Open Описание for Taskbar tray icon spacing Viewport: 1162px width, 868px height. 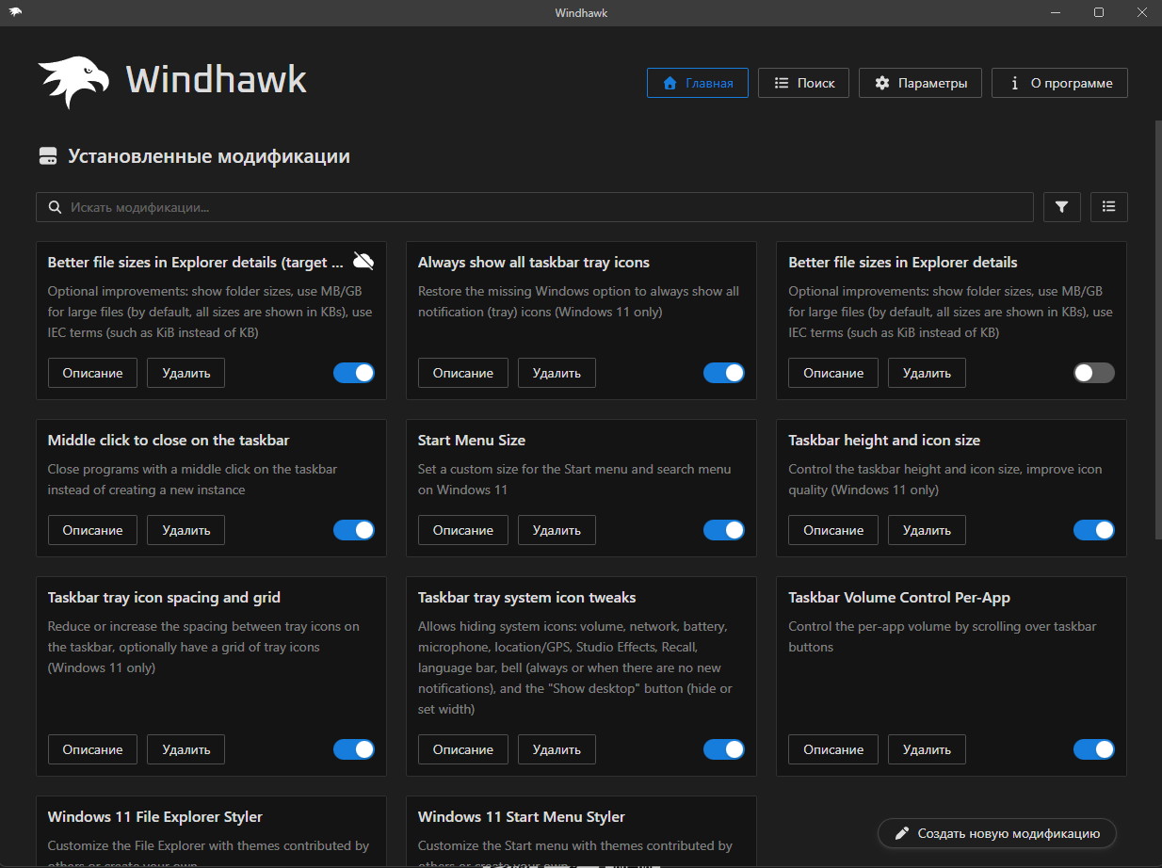click(x=92, y=749)
